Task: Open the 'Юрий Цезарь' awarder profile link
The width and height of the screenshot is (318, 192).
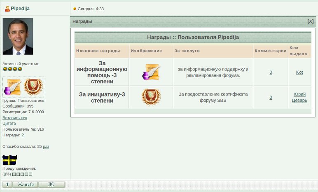Action: (299, 97)
